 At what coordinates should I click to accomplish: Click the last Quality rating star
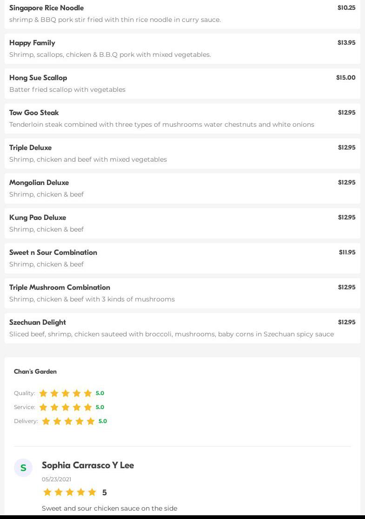[x=88, y=393]
